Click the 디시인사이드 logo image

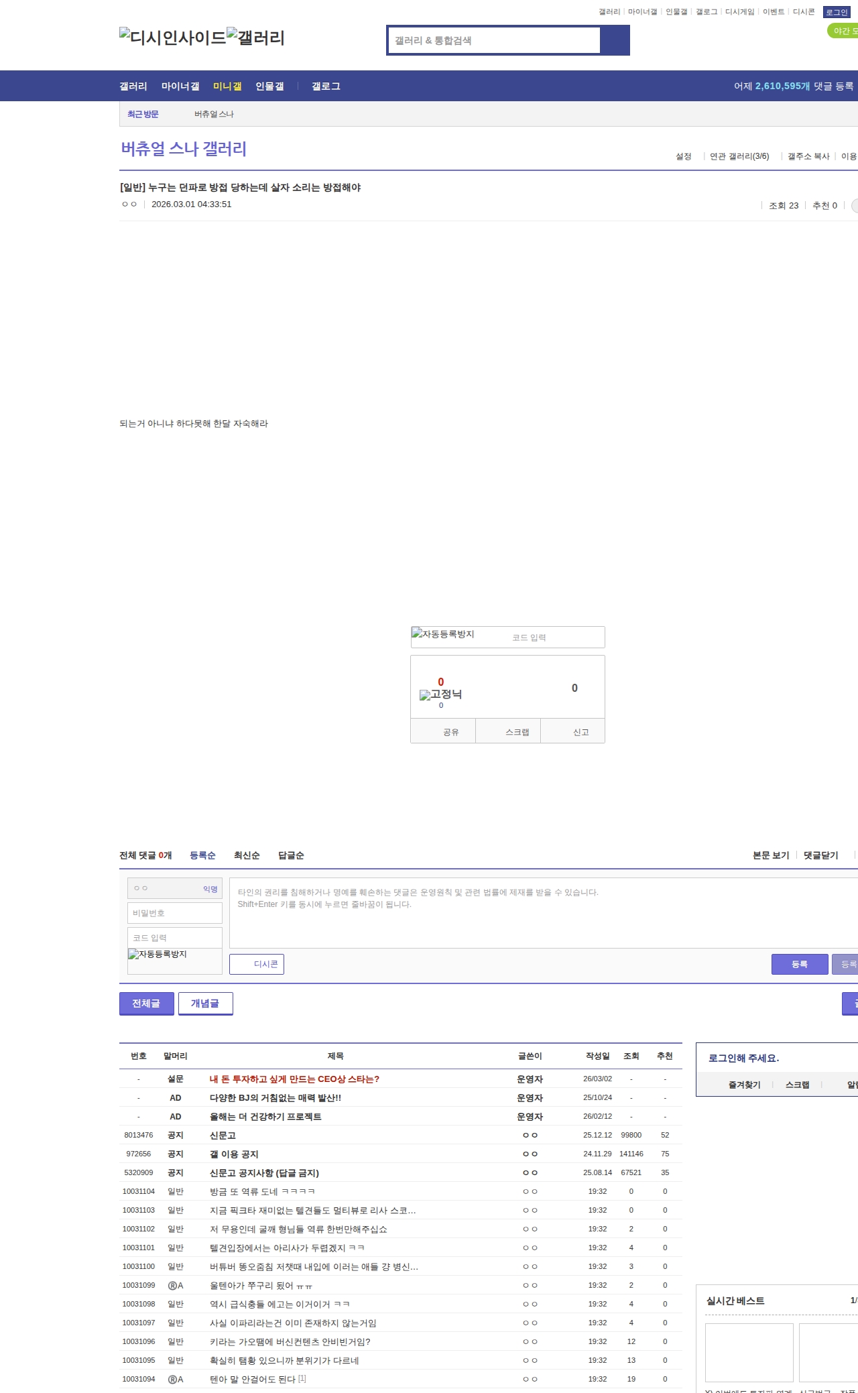coord(173,38)
